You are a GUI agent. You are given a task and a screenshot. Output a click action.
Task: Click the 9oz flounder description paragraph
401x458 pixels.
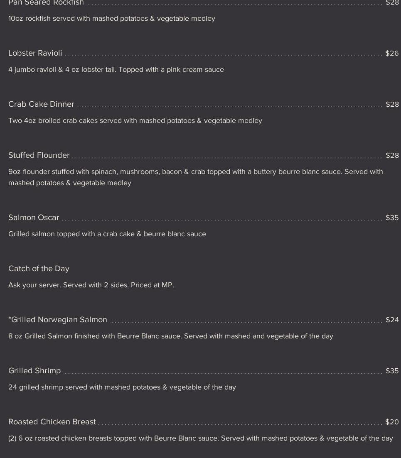[195, 177]
